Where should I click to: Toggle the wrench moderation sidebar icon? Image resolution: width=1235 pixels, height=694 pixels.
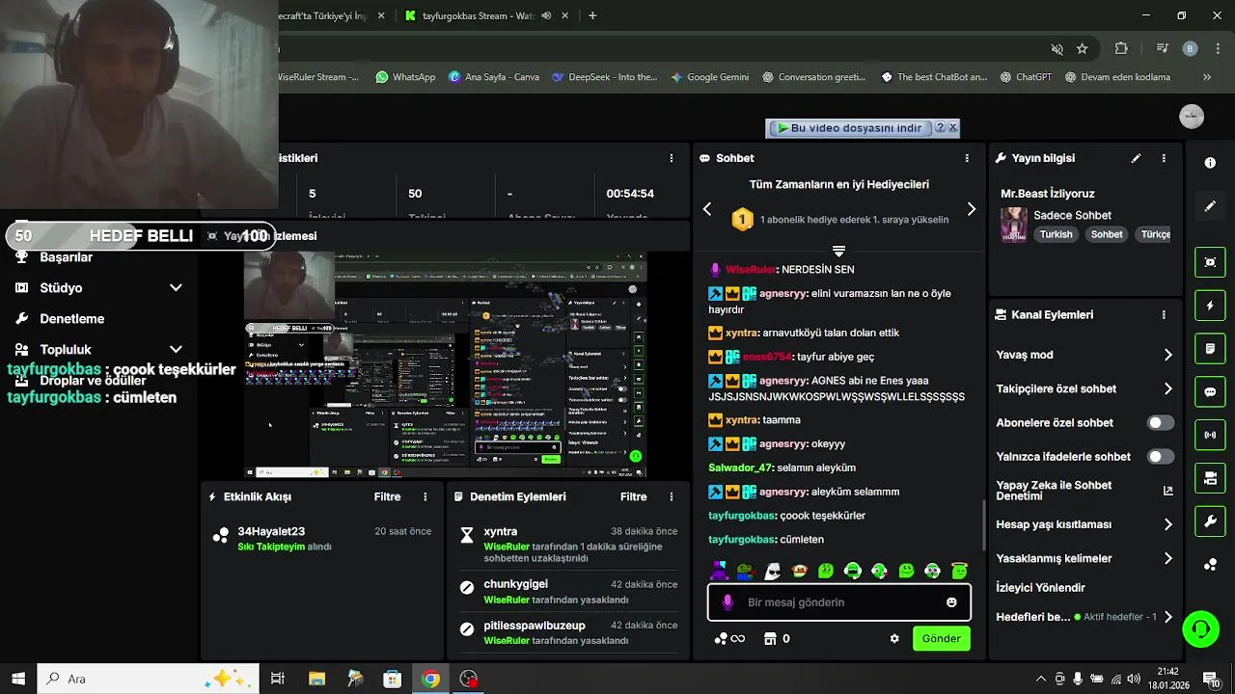click(x=1210, y=521)
